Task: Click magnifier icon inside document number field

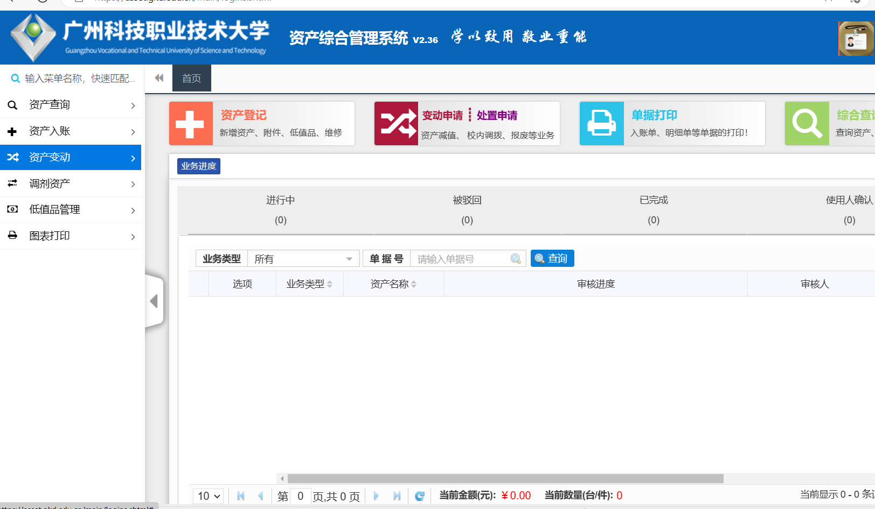Action: tap(516, 259)
